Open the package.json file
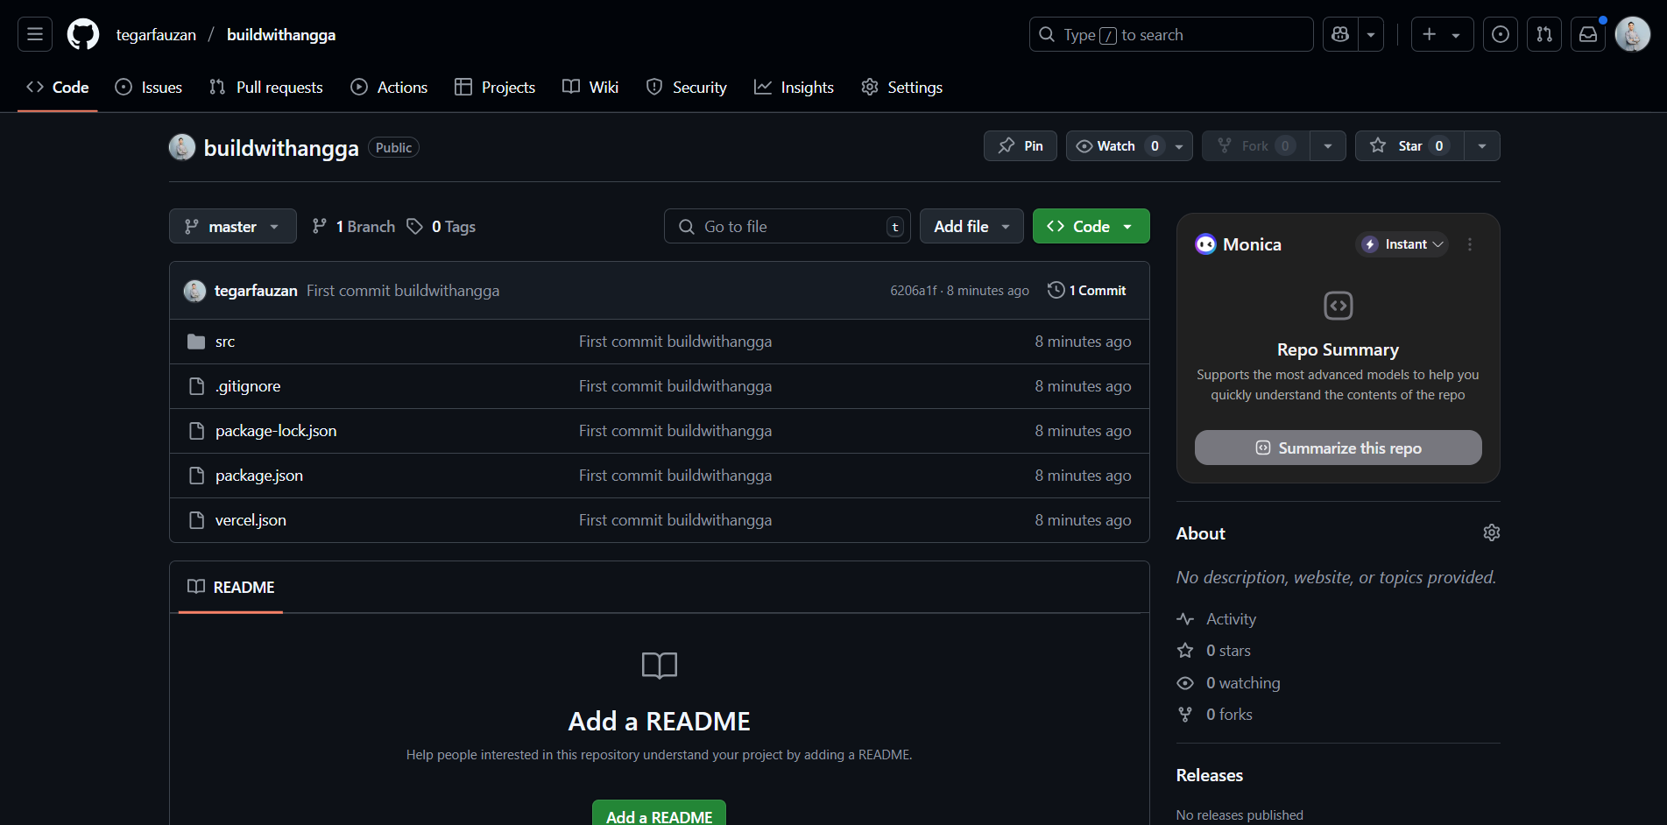 (x=259, y=476)
